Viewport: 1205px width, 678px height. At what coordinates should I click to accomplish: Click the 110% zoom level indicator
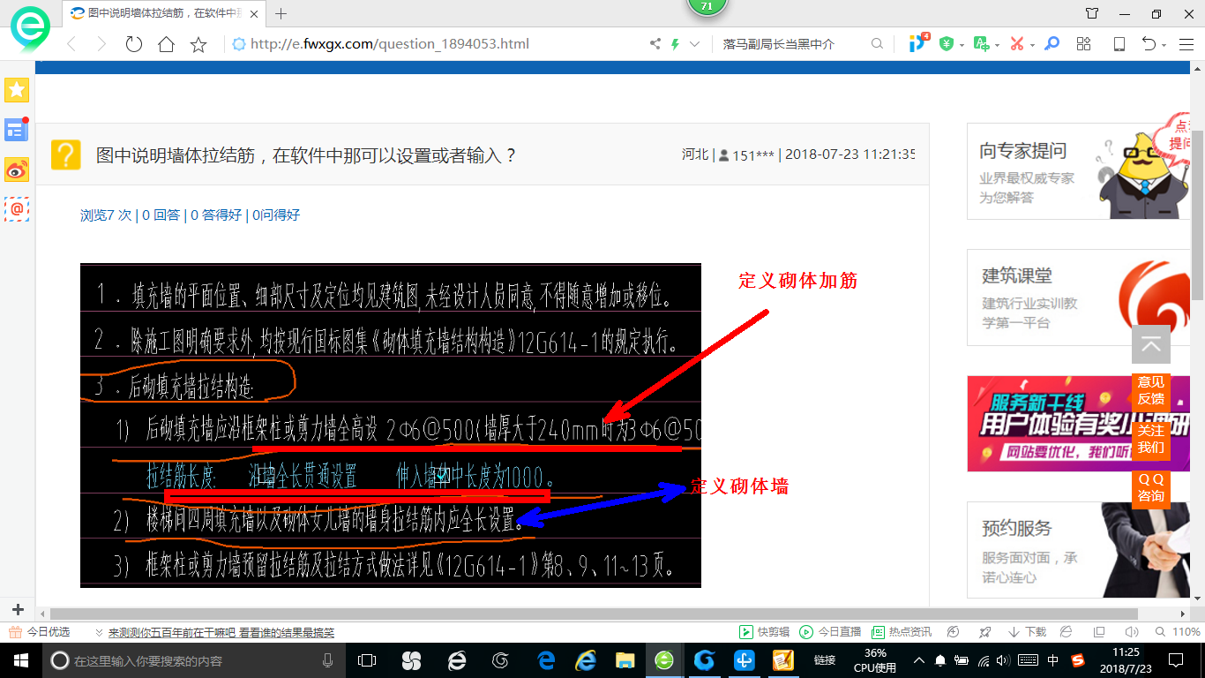[x=1186, y=632]
